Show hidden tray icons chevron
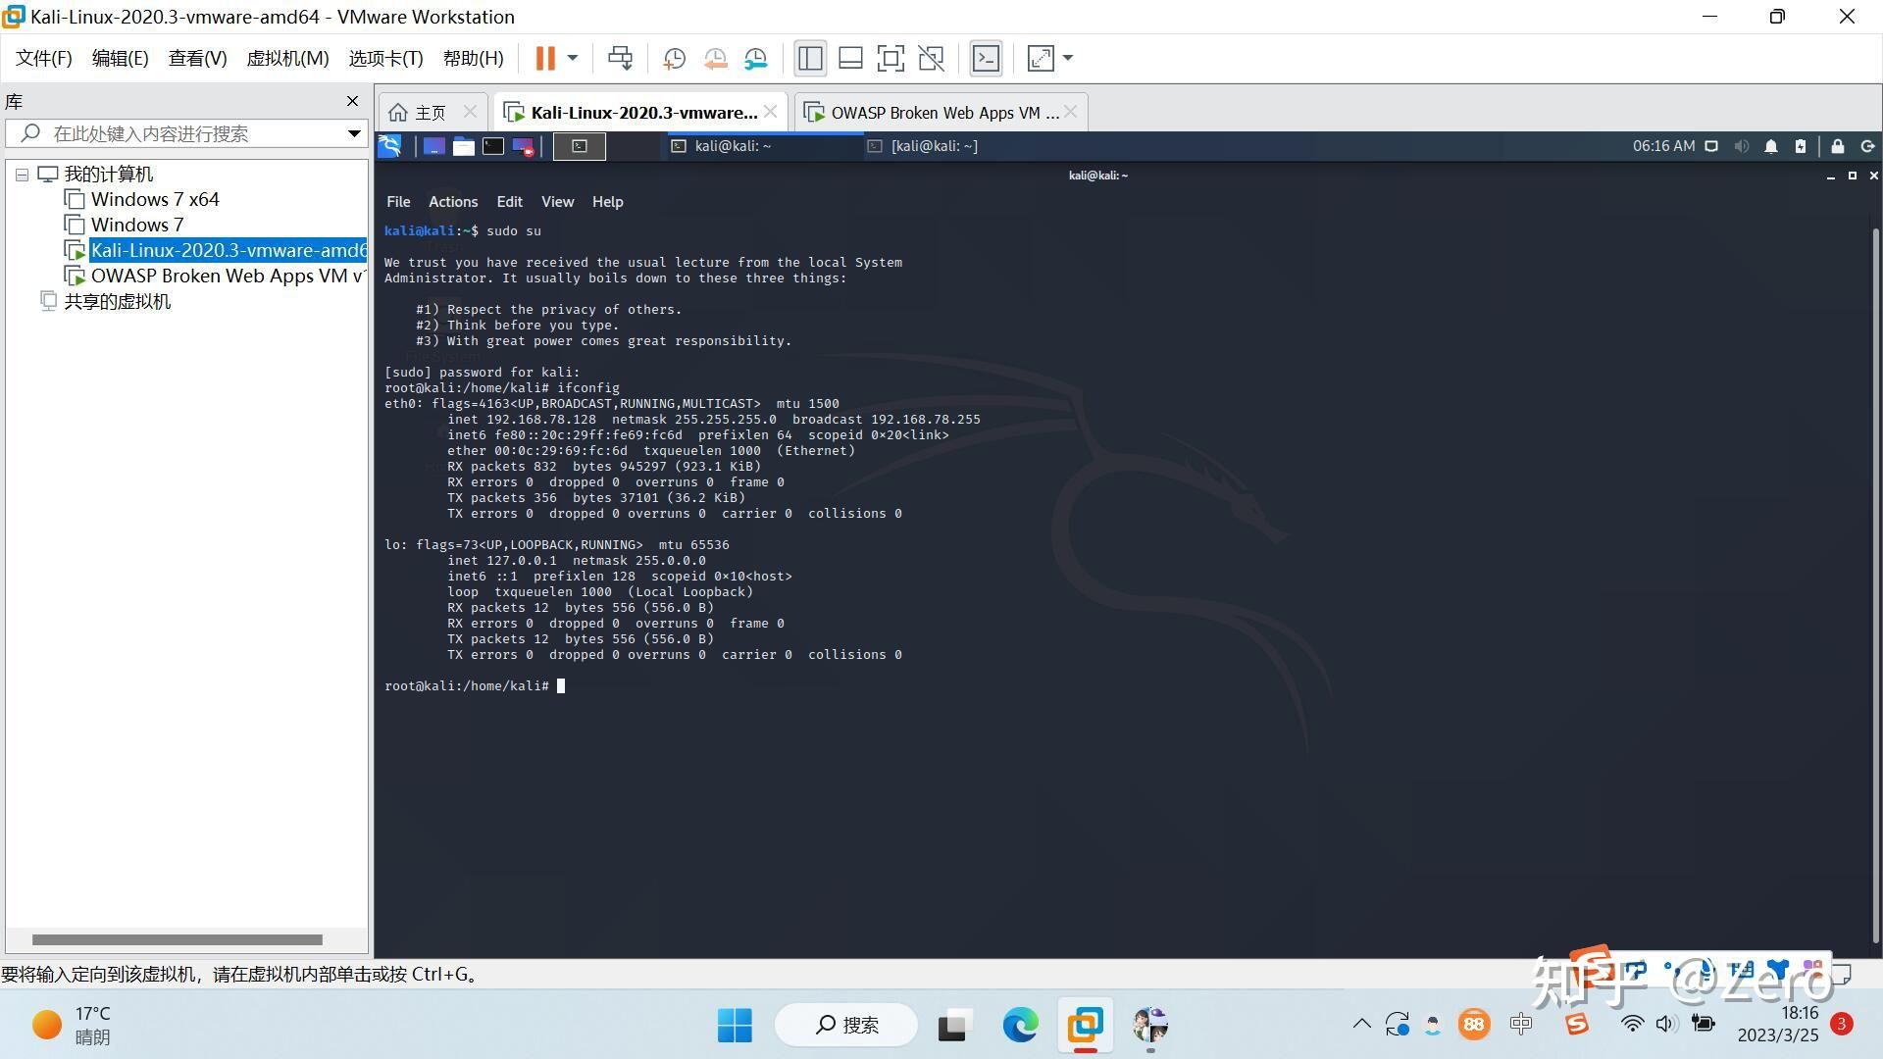This screenshot has height=1059, width=1883. click(x=1361, y=1025)
